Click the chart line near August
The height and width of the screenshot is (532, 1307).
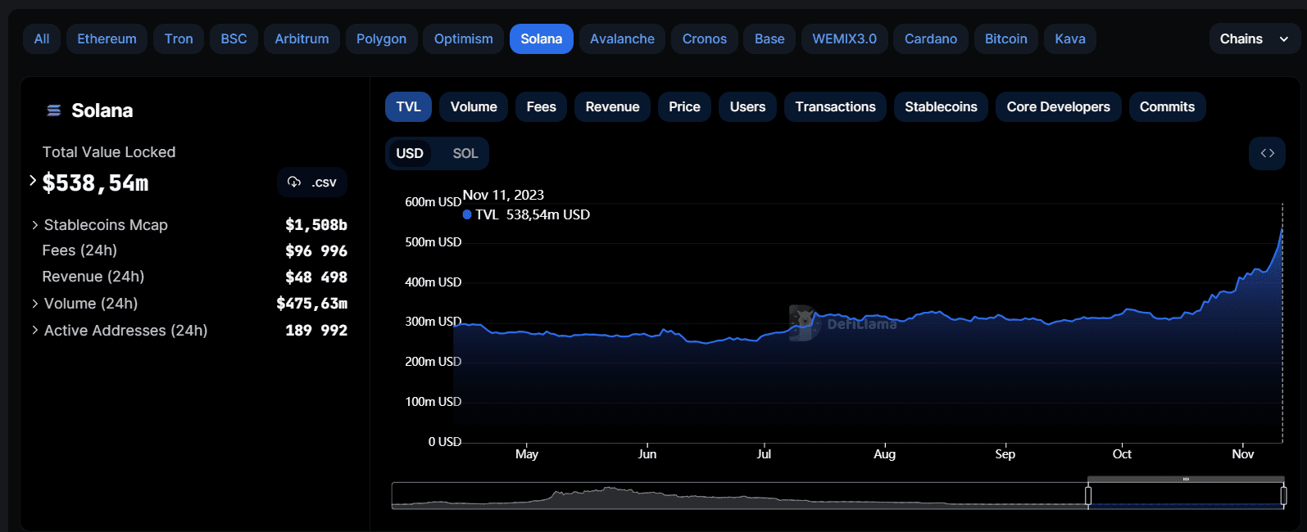885,318
